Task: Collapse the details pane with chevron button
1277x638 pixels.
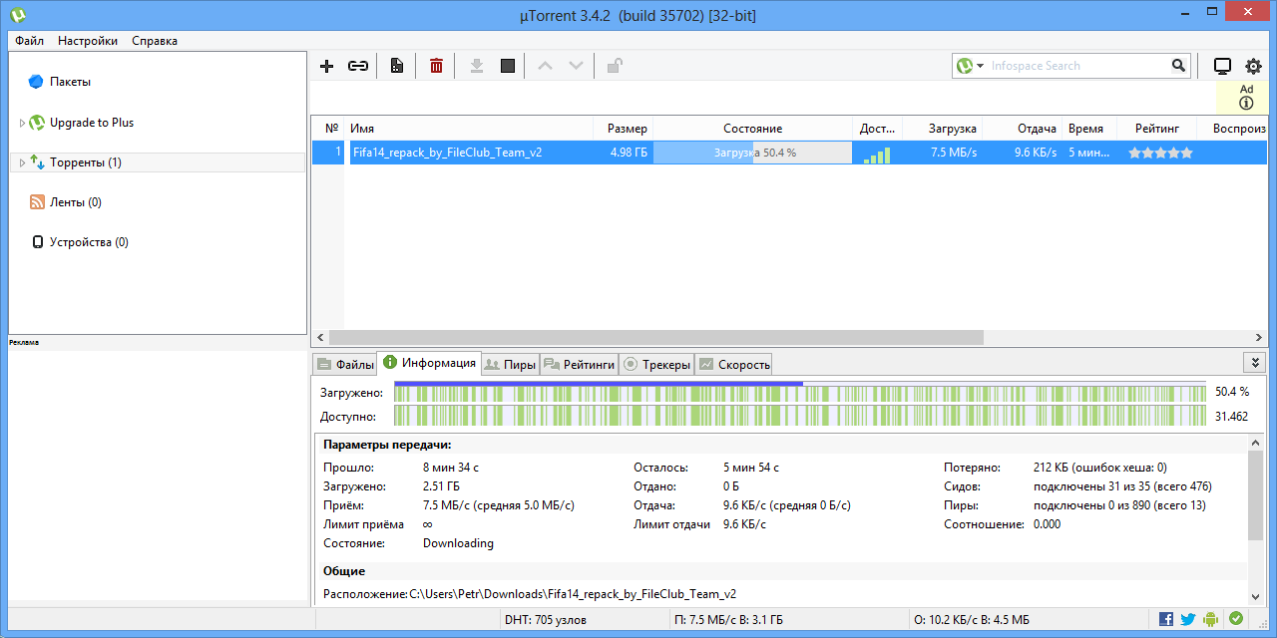Action: point(1255,363)
